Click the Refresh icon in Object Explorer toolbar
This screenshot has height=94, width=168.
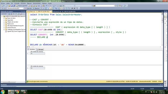[x=18, y=14]
